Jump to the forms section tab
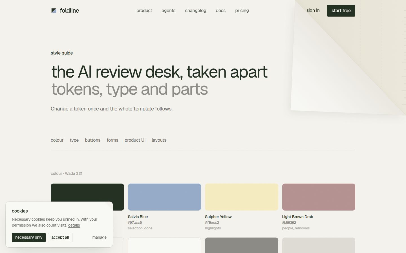 112,140
